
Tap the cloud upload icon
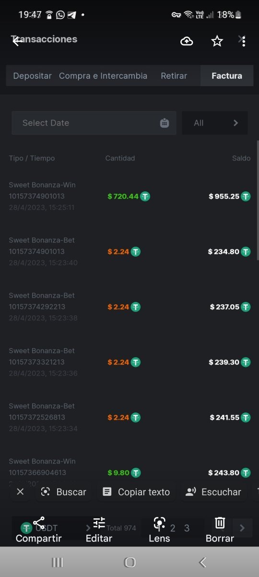click(x=187, y=41)
